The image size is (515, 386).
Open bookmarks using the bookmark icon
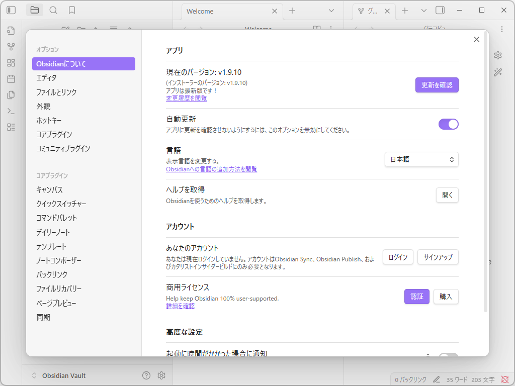[71, 10]
